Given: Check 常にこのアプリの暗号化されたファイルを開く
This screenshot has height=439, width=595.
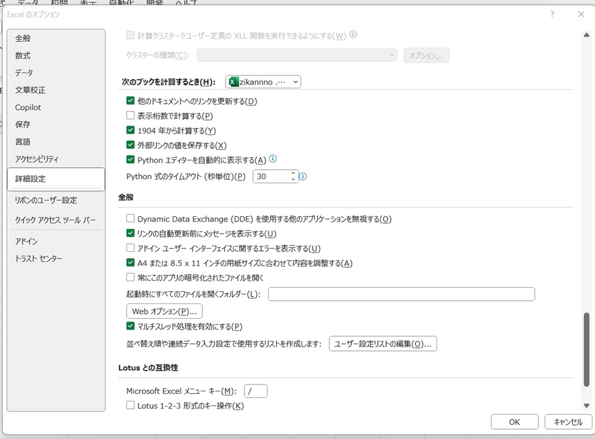Looking at the screenshot, I should coord(130,277).
